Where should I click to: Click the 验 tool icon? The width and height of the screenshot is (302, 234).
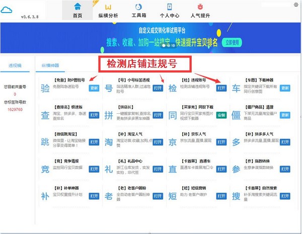[45, 89]
